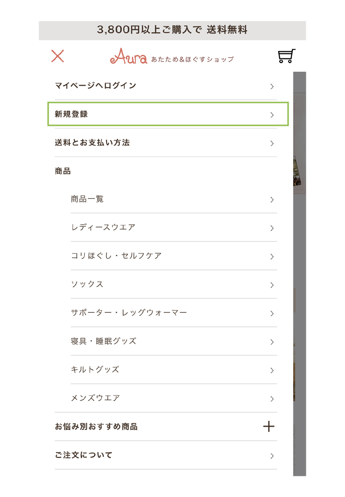
Task: Click the chevron beside 送料とお支払い方法
Action: pyautogui.click(x=272, y=143)
